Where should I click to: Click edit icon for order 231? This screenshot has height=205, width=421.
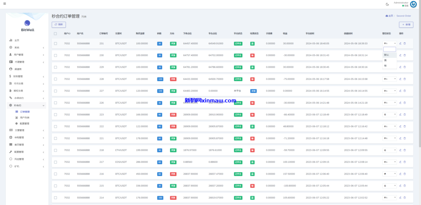[x=400, y=43]
